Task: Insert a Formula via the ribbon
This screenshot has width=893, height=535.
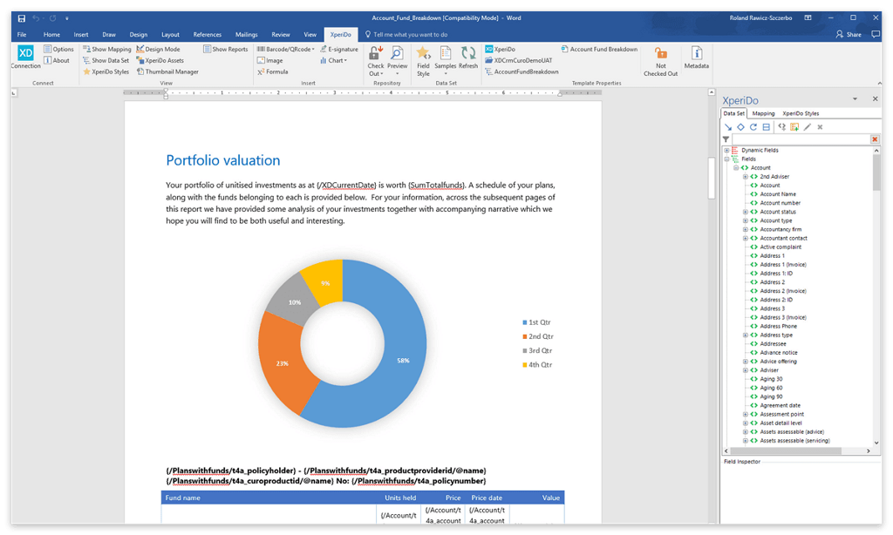Action: tap(273, 71)
